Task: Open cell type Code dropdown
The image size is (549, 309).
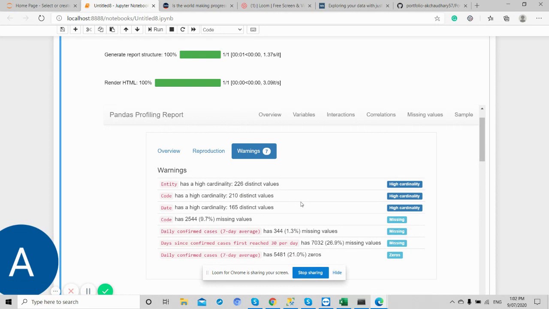Action: pyautogui.click(x=222, y=30)
